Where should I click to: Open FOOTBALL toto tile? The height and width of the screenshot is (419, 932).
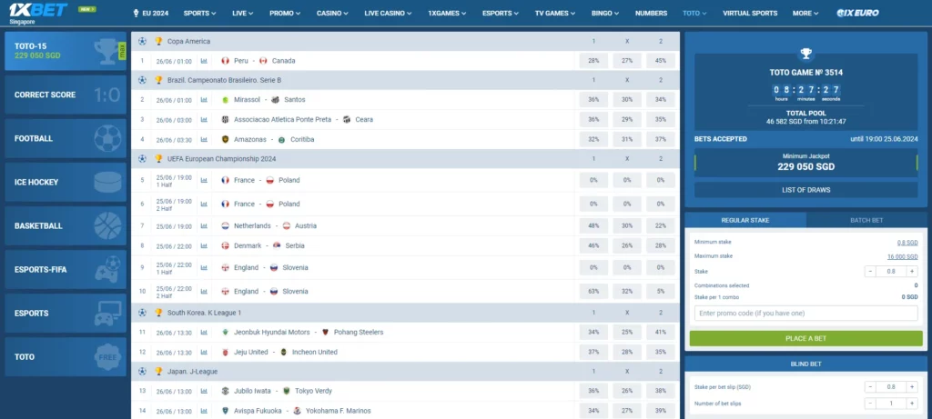click(x=66, y=138)
